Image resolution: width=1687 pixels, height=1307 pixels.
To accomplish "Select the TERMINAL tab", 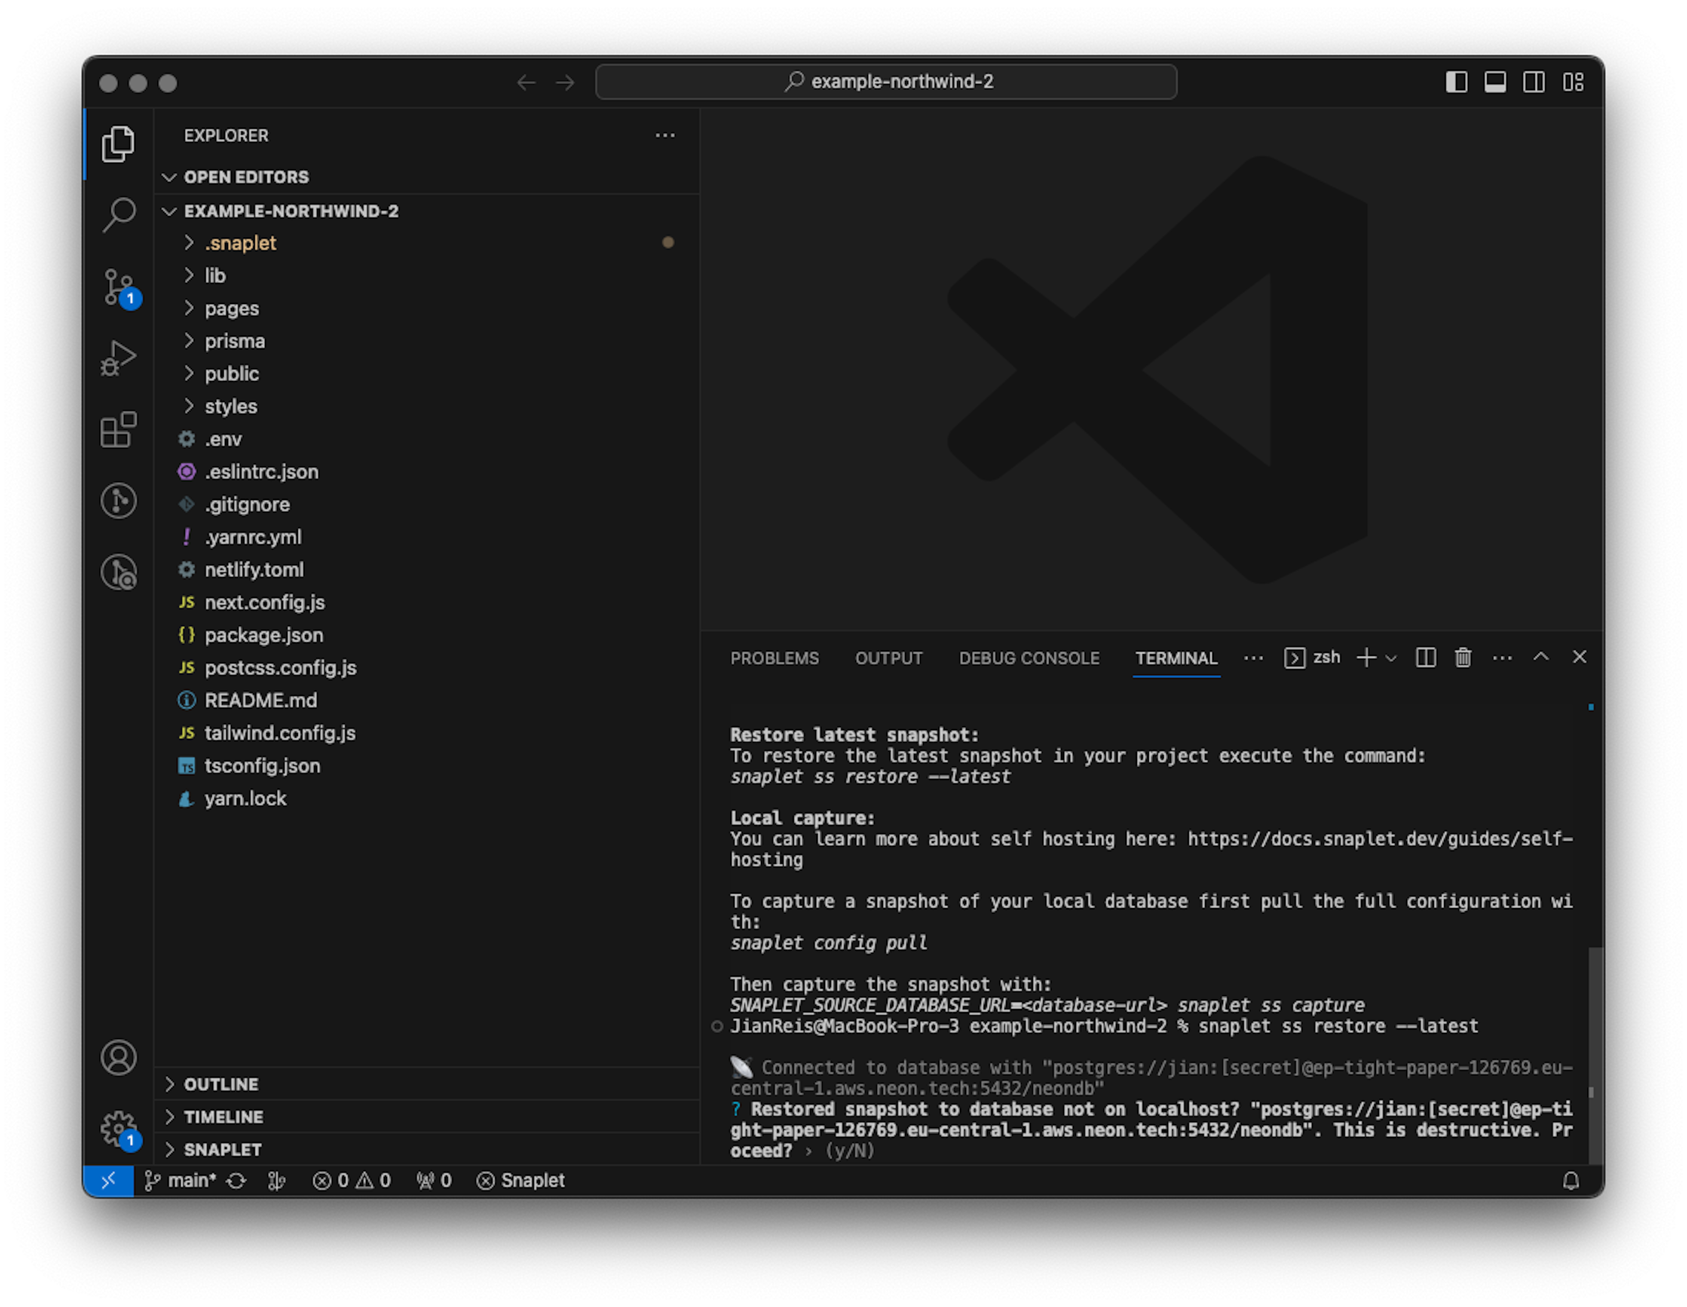I will coord(1176,658).
